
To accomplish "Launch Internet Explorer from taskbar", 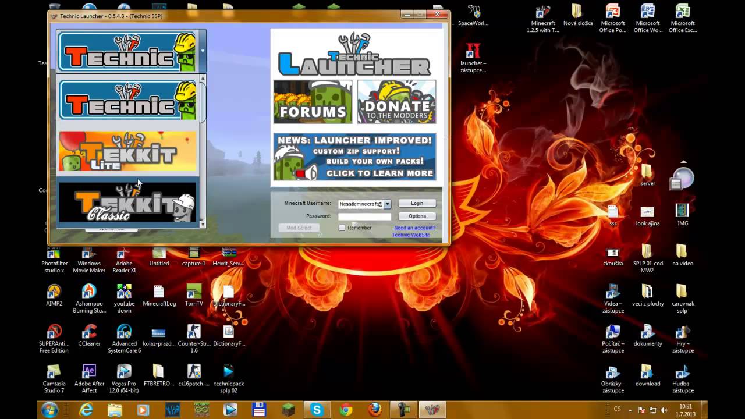I will pos(86,410).
